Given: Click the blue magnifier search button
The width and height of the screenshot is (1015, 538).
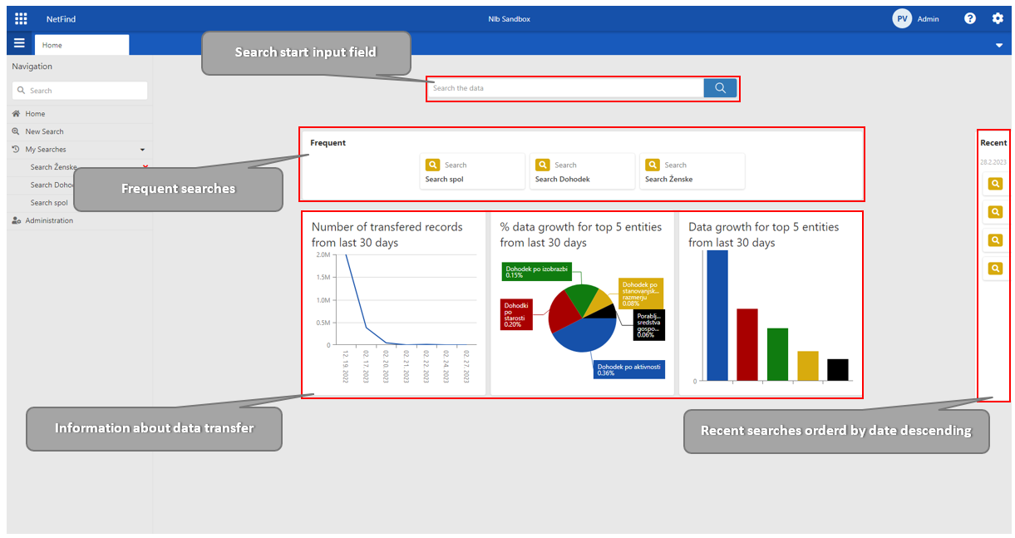Looking at the screenshot, I should pyautogui.click(x=720, y=88).
